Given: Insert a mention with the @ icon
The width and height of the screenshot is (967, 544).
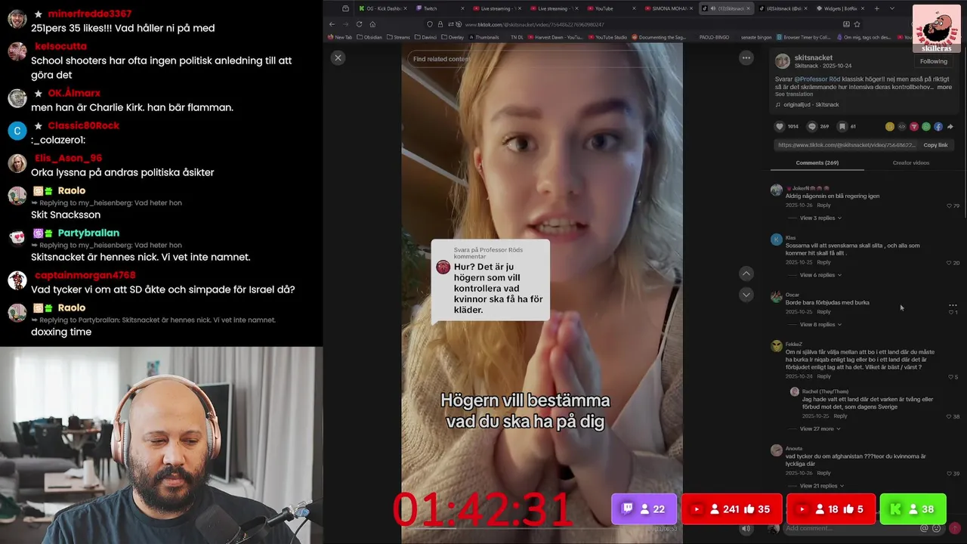Looking at the screenshot, I should (925, 528).
